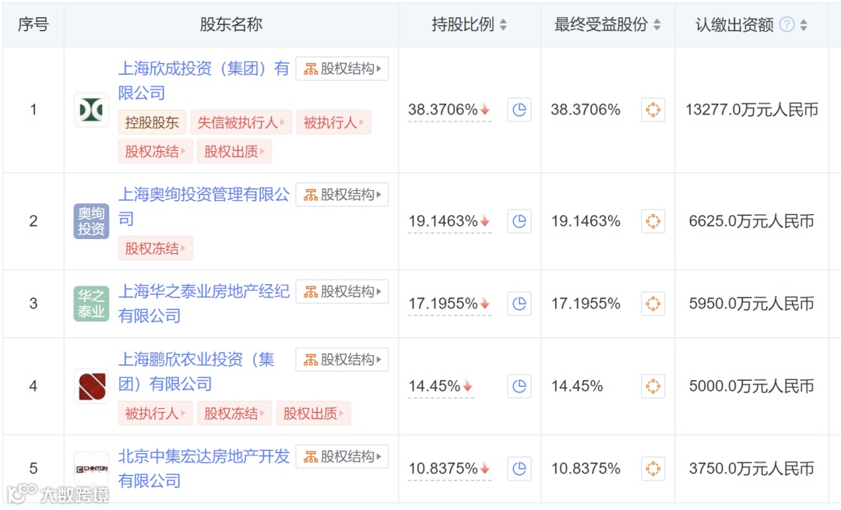The width and height of the screenshot is (841, 510).
Task: Open 被执行人 tag for 上海鹏欣农业投资
Action: coord(156,413)
